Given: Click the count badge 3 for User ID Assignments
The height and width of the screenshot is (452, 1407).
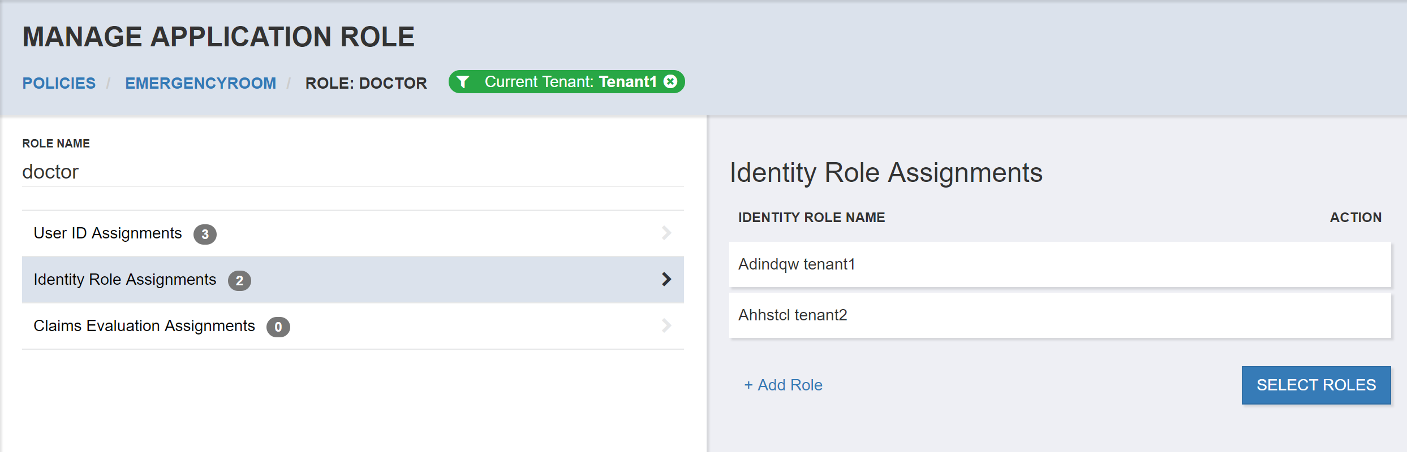Looking at the screenshot, I should [x=205, y=234].
